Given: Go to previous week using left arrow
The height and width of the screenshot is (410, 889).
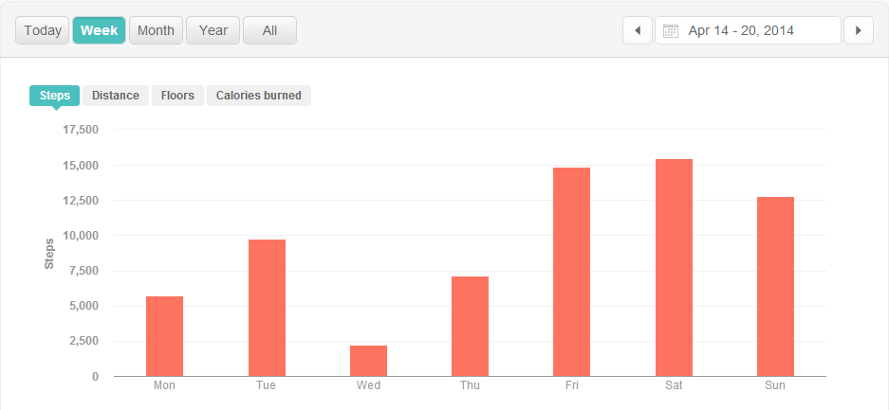Looking at the screenshot, I should pyautogui.click(x=638, y=30).
